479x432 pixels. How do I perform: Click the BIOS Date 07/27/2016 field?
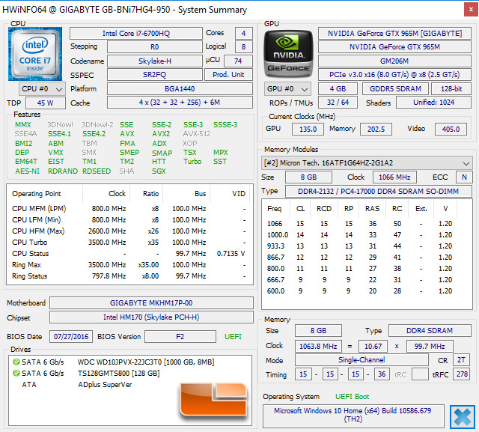click(71, 337)
